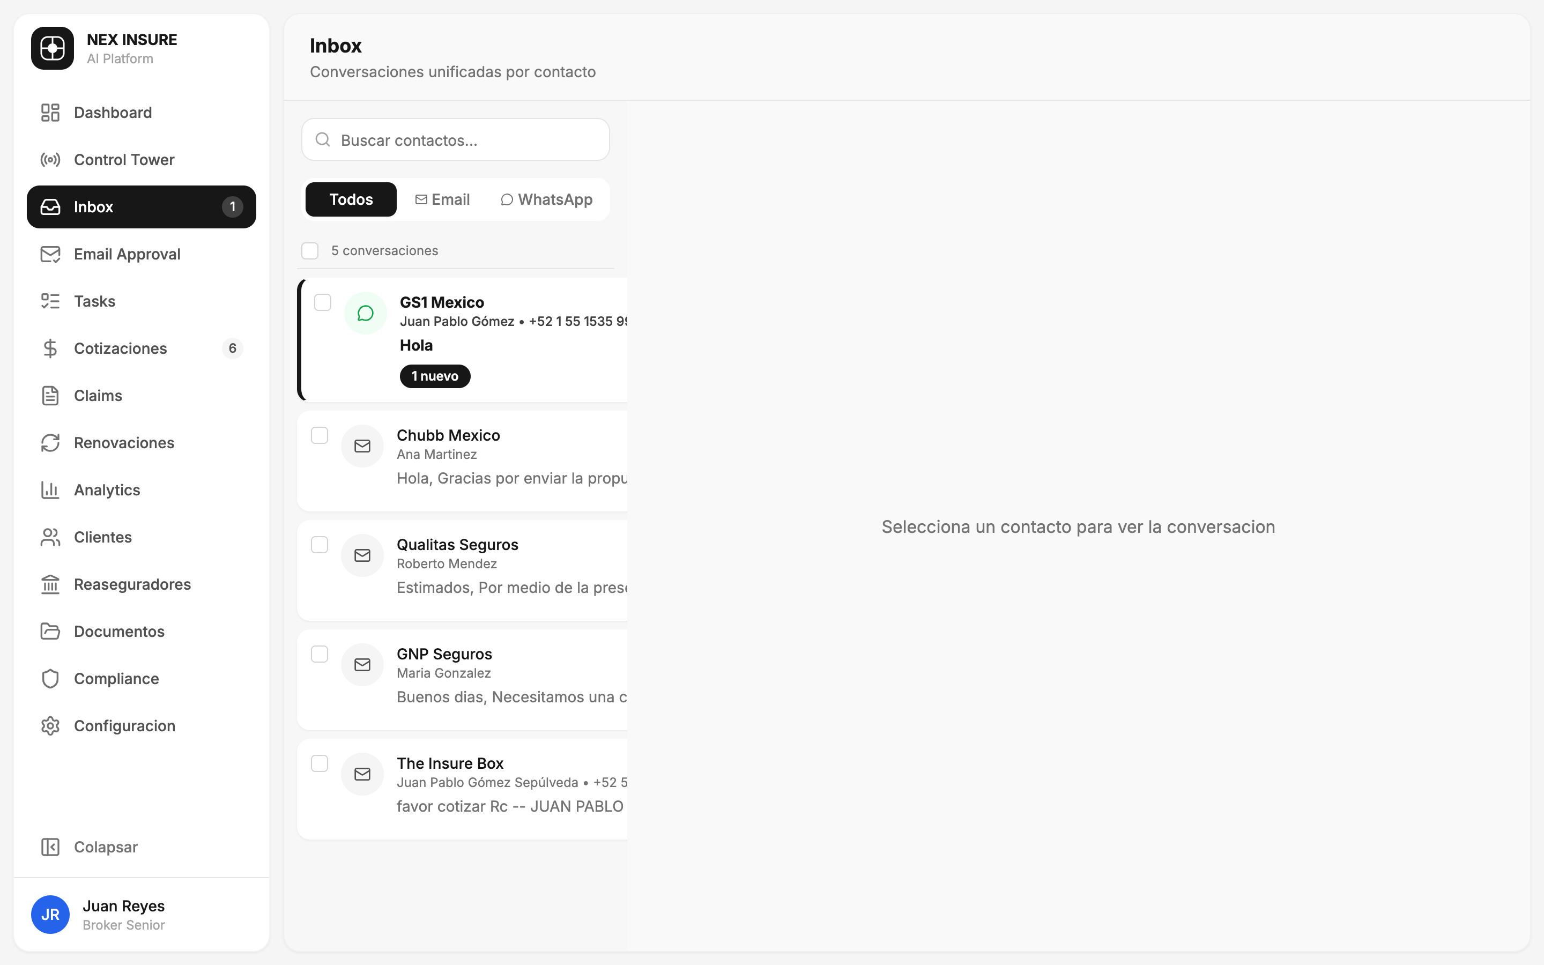Select the Cotizaciones dollar icon
Screen dimensions: 1544x965
click(x=50, y=348)
